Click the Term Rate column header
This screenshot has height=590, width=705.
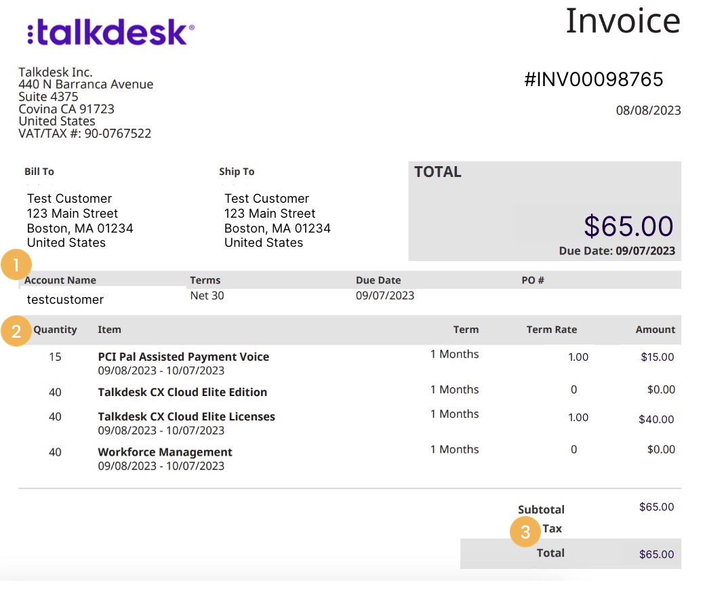click(x=552, y=330)
